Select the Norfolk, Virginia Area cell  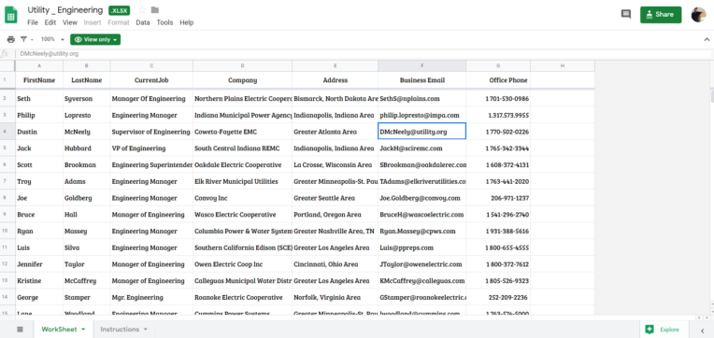(335, 298)
